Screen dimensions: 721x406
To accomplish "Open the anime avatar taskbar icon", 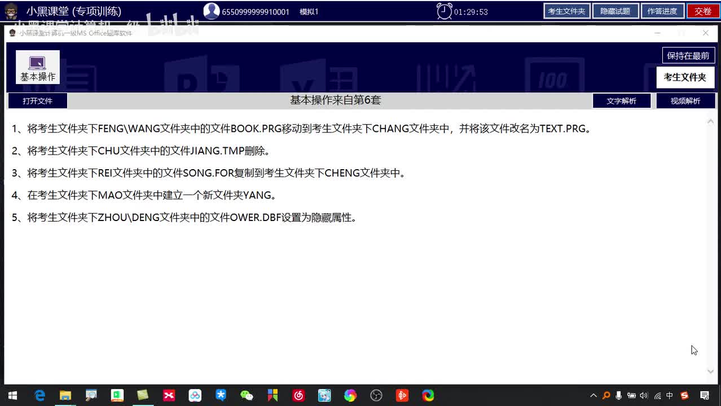I will tap(324, 395).
